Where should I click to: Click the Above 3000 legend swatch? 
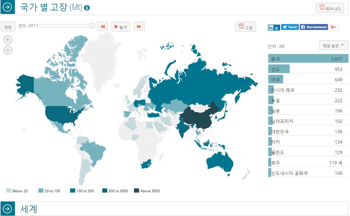pos(136,191)
